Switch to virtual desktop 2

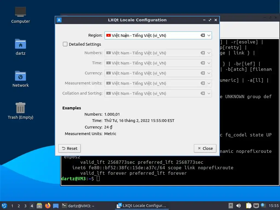[x=19, y=206]
